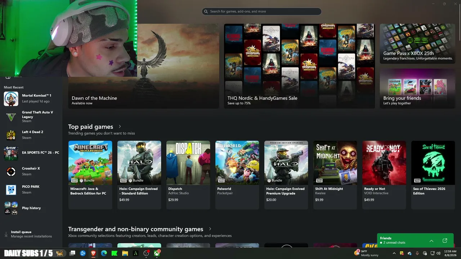Open Install queue manage recent installations
This screenshot has height=259, width=461.
click(31, 234)
